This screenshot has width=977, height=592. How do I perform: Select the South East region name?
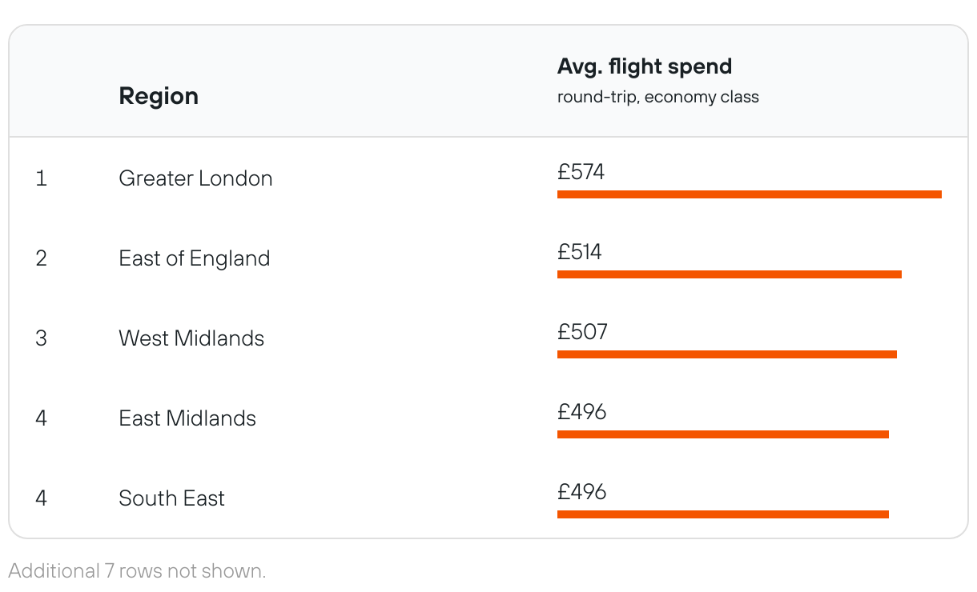(x=171, y=498)
